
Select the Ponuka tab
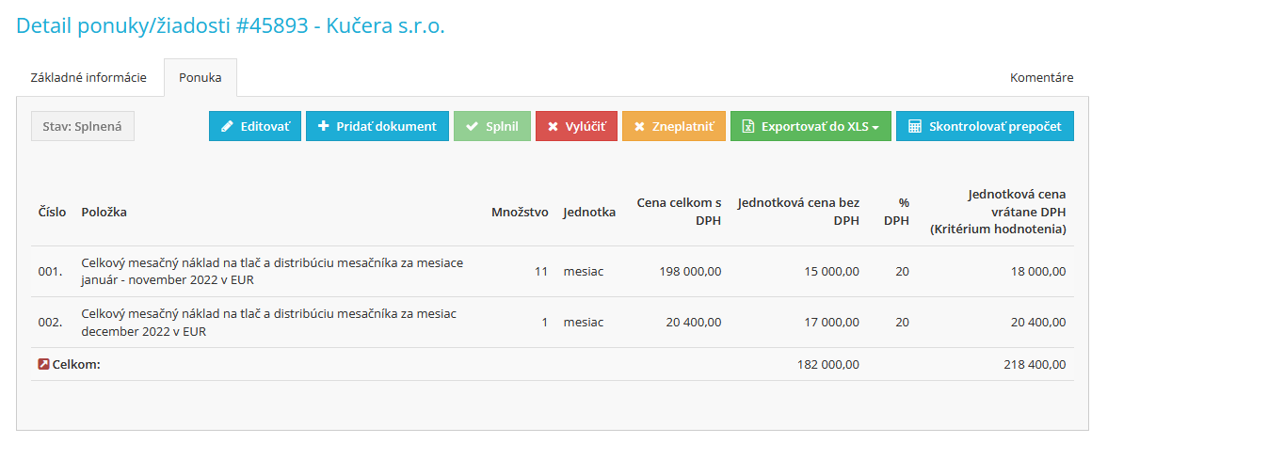[201, 77]
